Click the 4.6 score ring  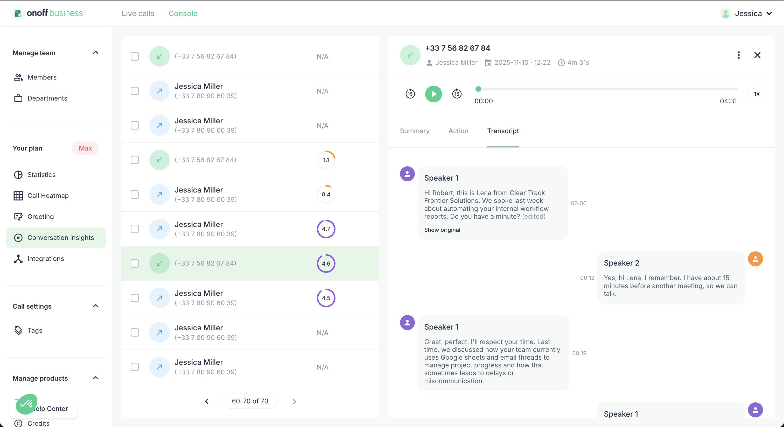[x=326, y=264]
